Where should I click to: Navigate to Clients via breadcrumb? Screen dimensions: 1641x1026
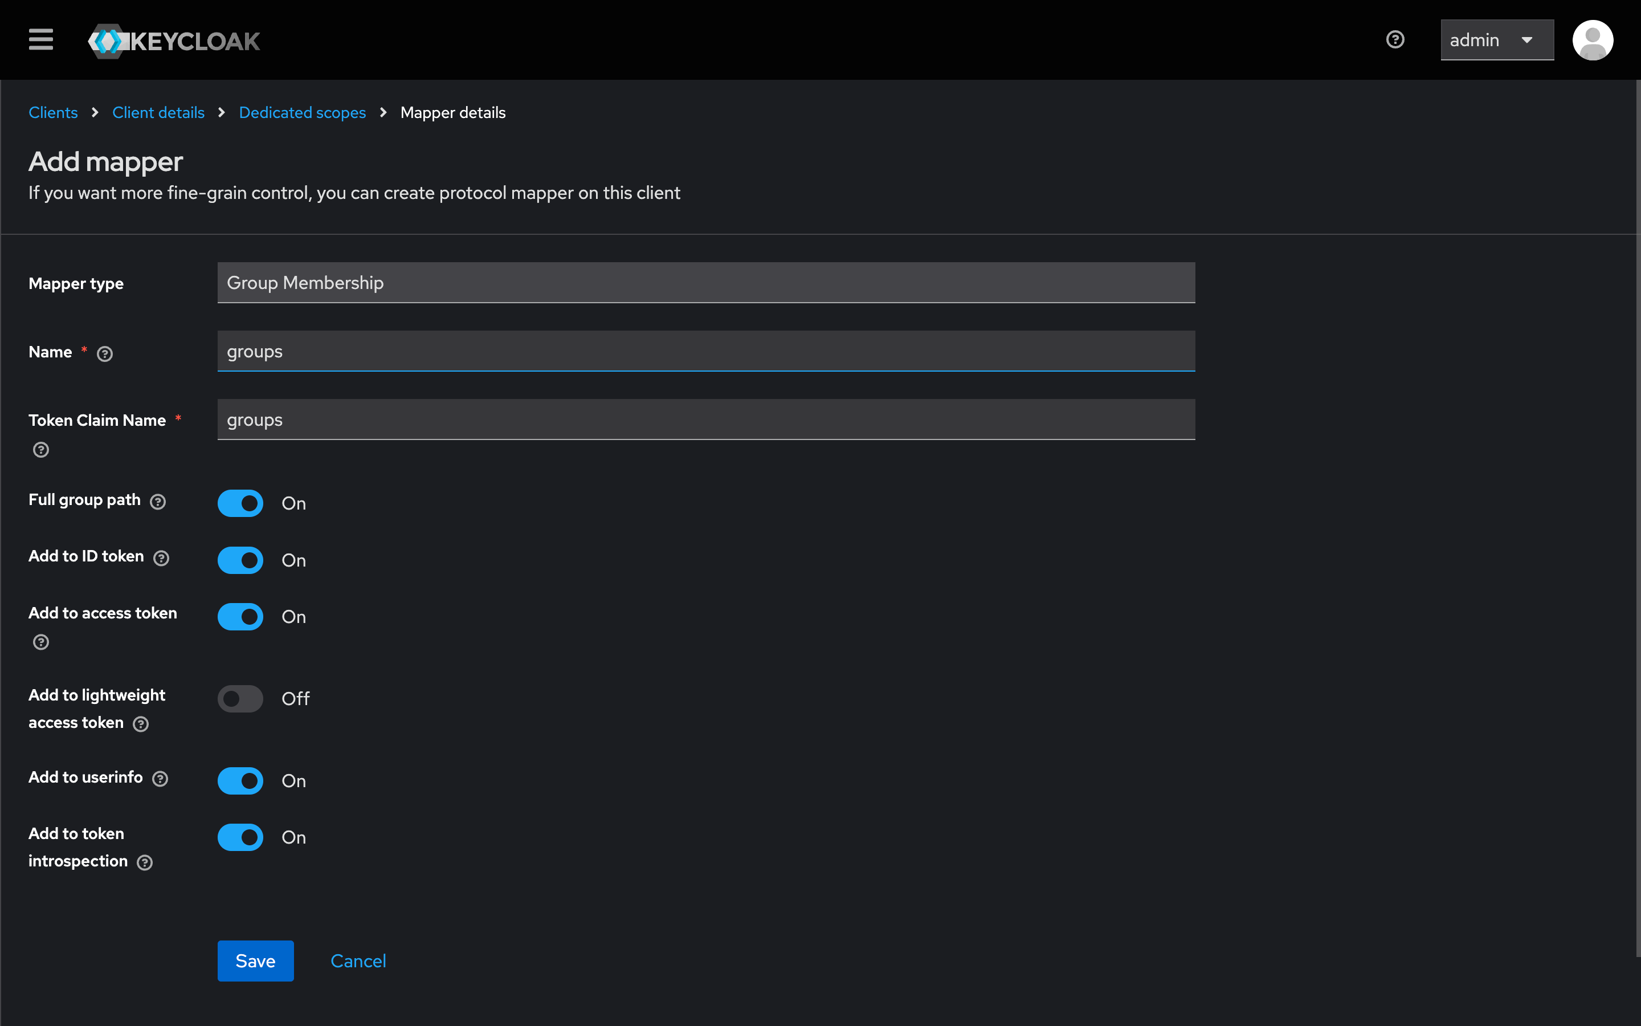pos(53,112)
